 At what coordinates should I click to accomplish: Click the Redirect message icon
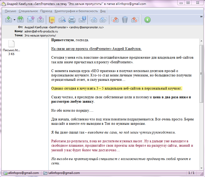point(40,20)
